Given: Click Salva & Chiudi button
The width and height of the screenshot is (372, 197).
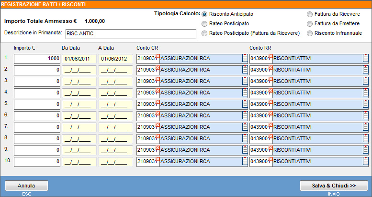Looking at the screenshot, I should pos(333,186).
